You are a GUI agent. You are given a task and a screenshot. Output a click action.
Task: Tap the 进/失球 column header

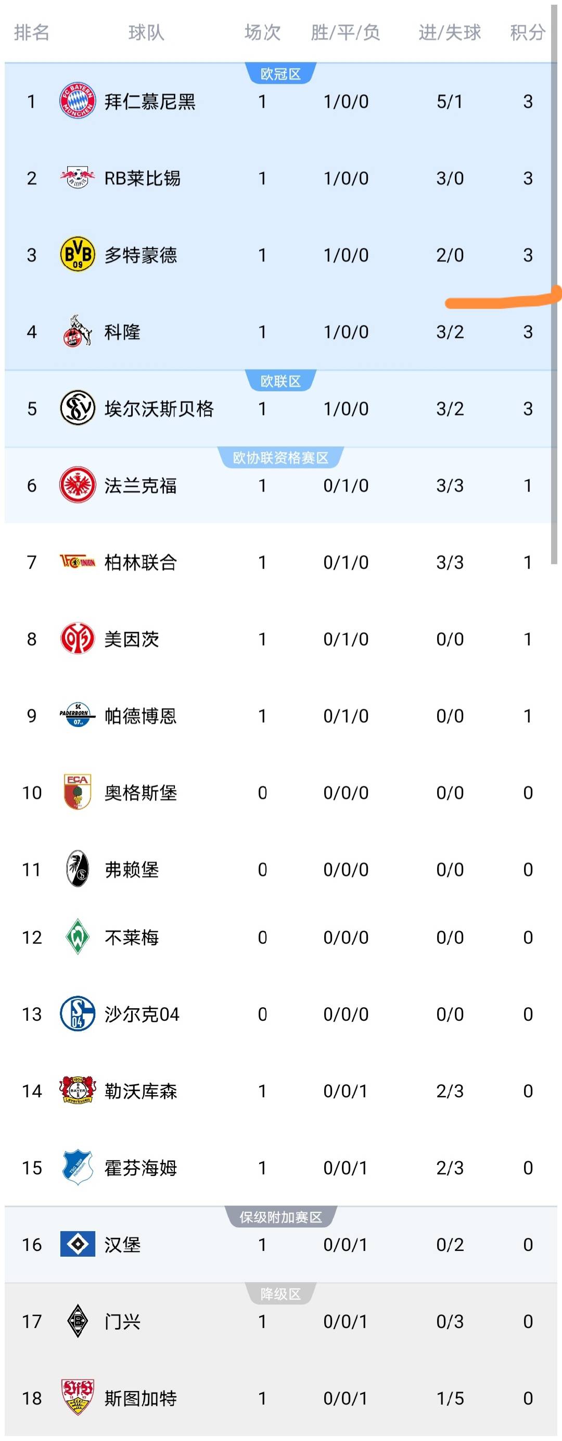[x=450, y=32]
